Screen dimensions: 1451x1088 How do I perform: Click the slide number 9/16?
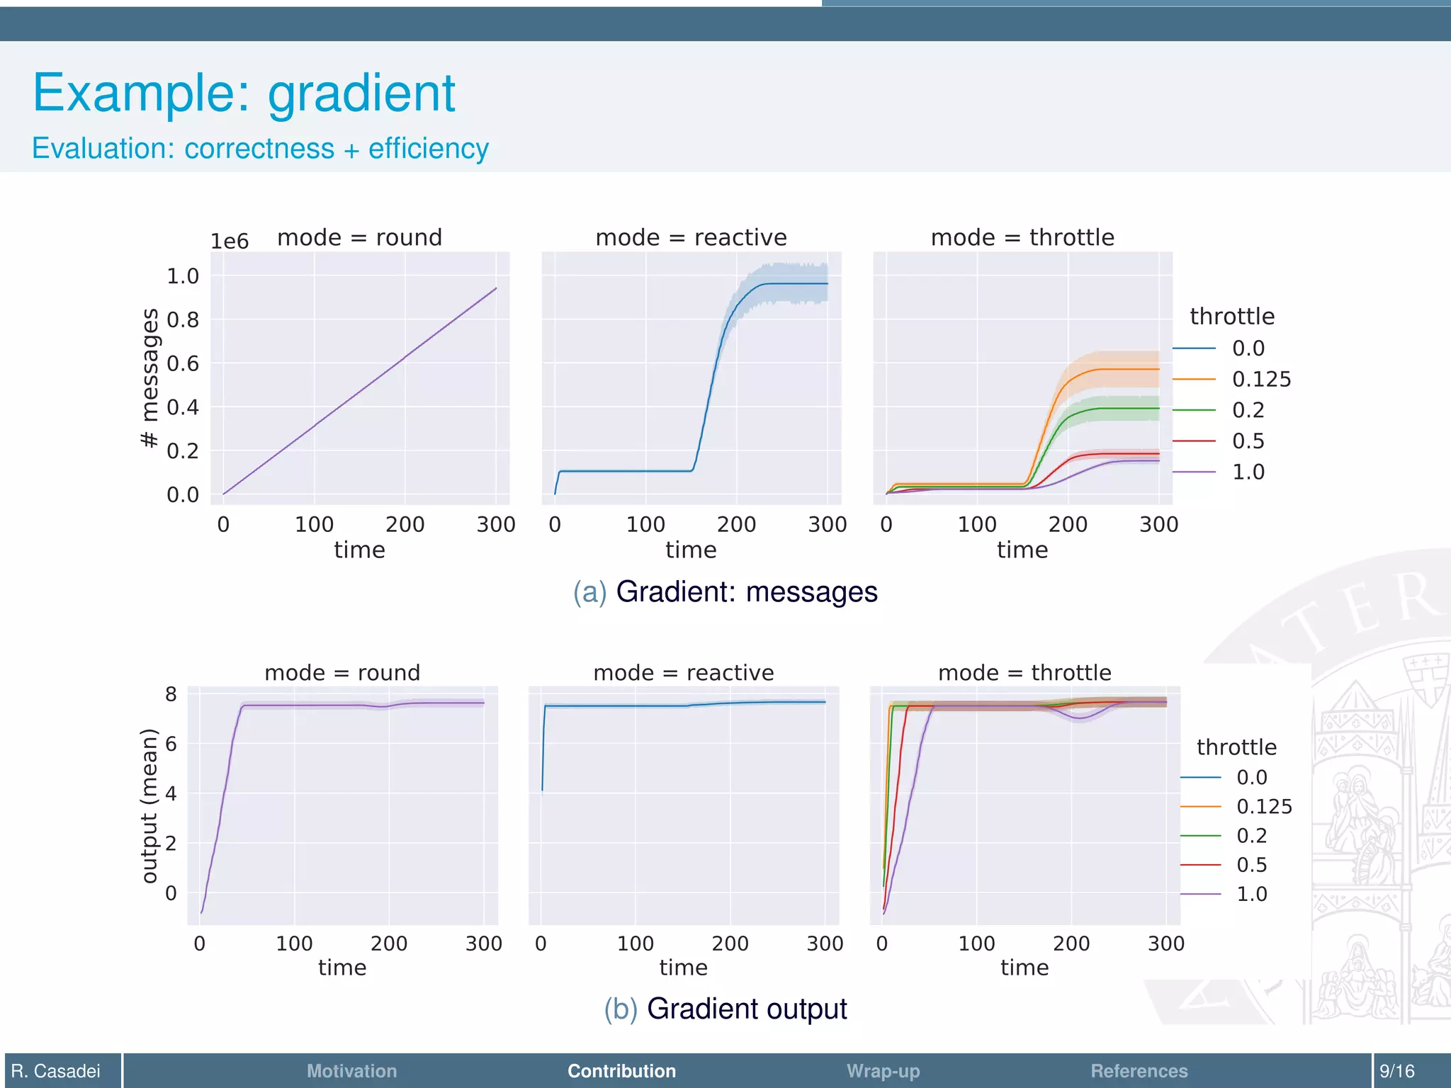pos(1396,1071)
